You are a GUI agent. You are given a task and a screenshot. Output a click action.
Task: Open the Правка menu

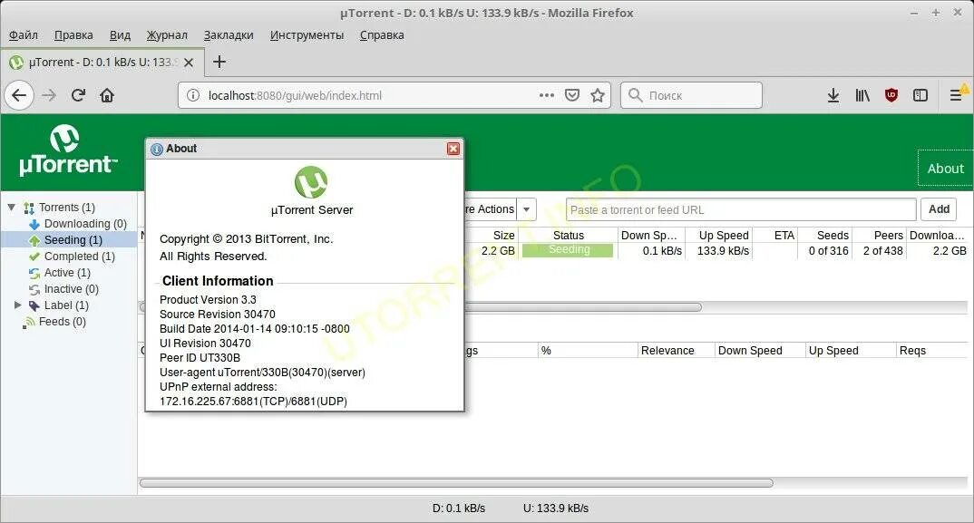coord(73,34)
